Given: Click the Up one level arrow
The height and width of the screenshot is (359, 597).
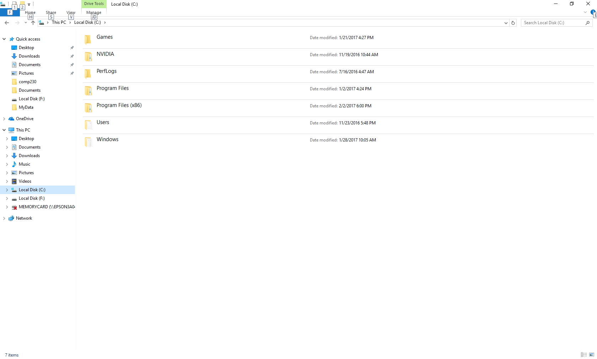Looking at the screenshot, I should tap(33, 23).
